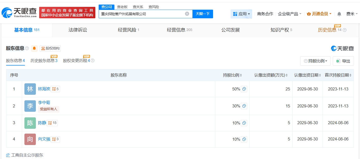Click the red 国家中小企业发展子基金 banner
The height and width of the screenshot is (159, 360).
[67, 13]
